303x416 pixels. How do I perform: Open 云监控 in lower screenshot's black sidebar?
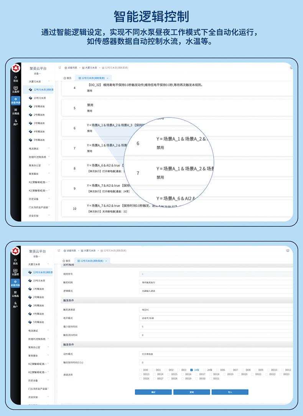point(16,272)
